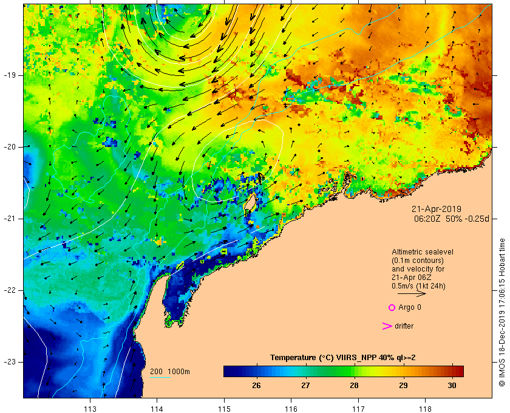Click the 'drifter' label

pyautogui.click(x=404, y=326)
